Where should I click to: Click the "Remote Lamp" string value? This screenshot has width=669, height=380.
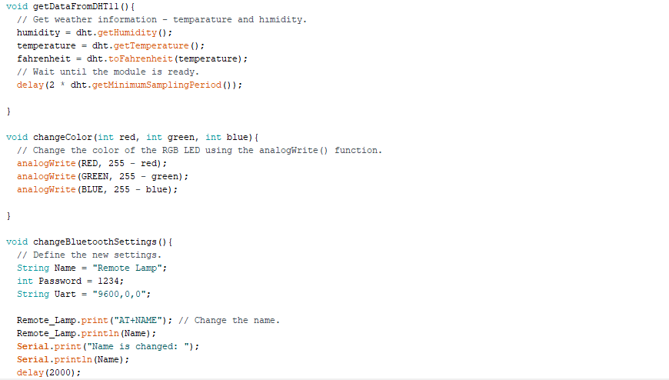point(129,268)
